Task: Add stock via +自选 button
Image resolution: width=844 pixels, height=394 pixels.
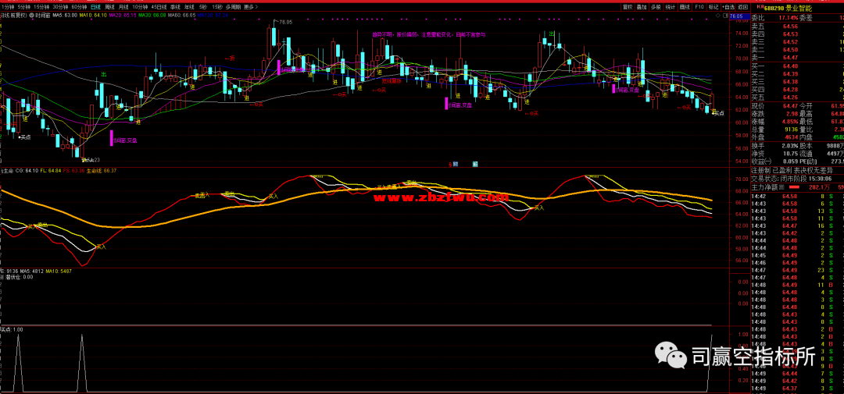Action: click(x=728, y=7)
